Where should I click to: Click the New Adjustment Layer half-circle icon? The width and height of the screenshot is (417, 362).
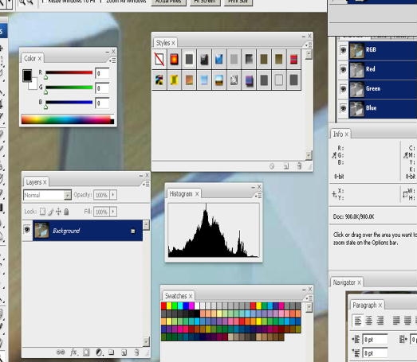[x=99, y=352]
